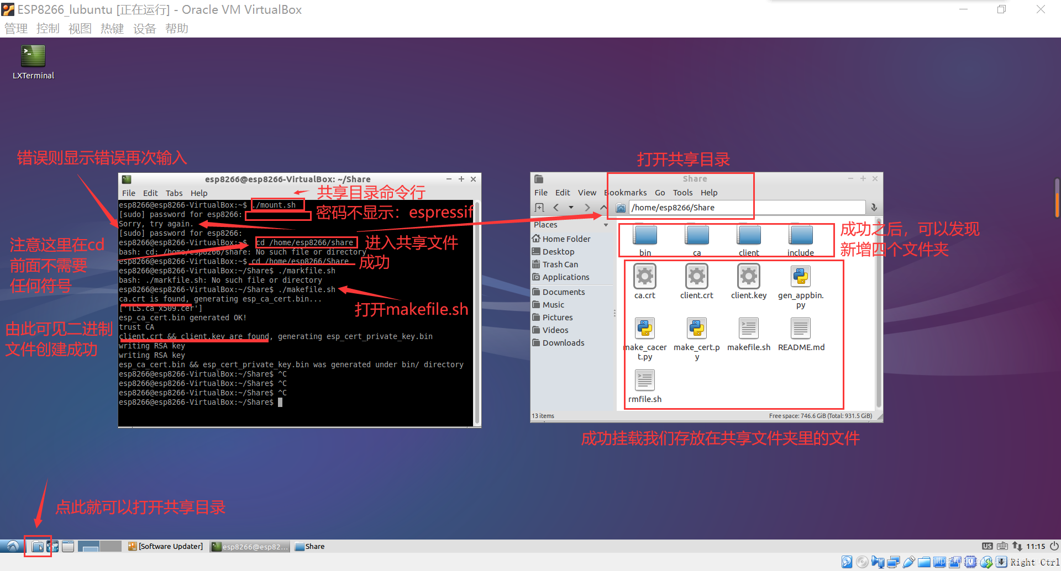Click the VirtualBox hard disk status icon
The width and height of the screenshot is (1061, 571).
click(847, 562)
